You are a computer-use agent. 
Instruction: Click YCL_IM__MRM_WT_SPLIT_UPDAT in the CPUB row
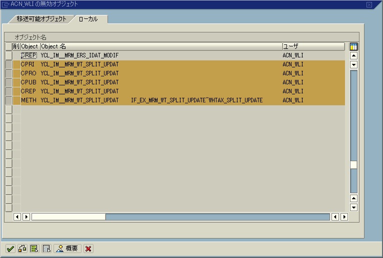79,82
